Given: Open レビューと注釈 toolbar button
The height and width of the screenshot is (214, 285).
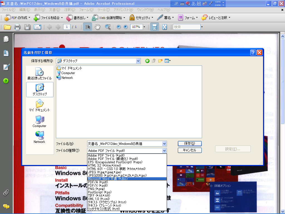Looking at the screenshot, I should tap(216, 18).
